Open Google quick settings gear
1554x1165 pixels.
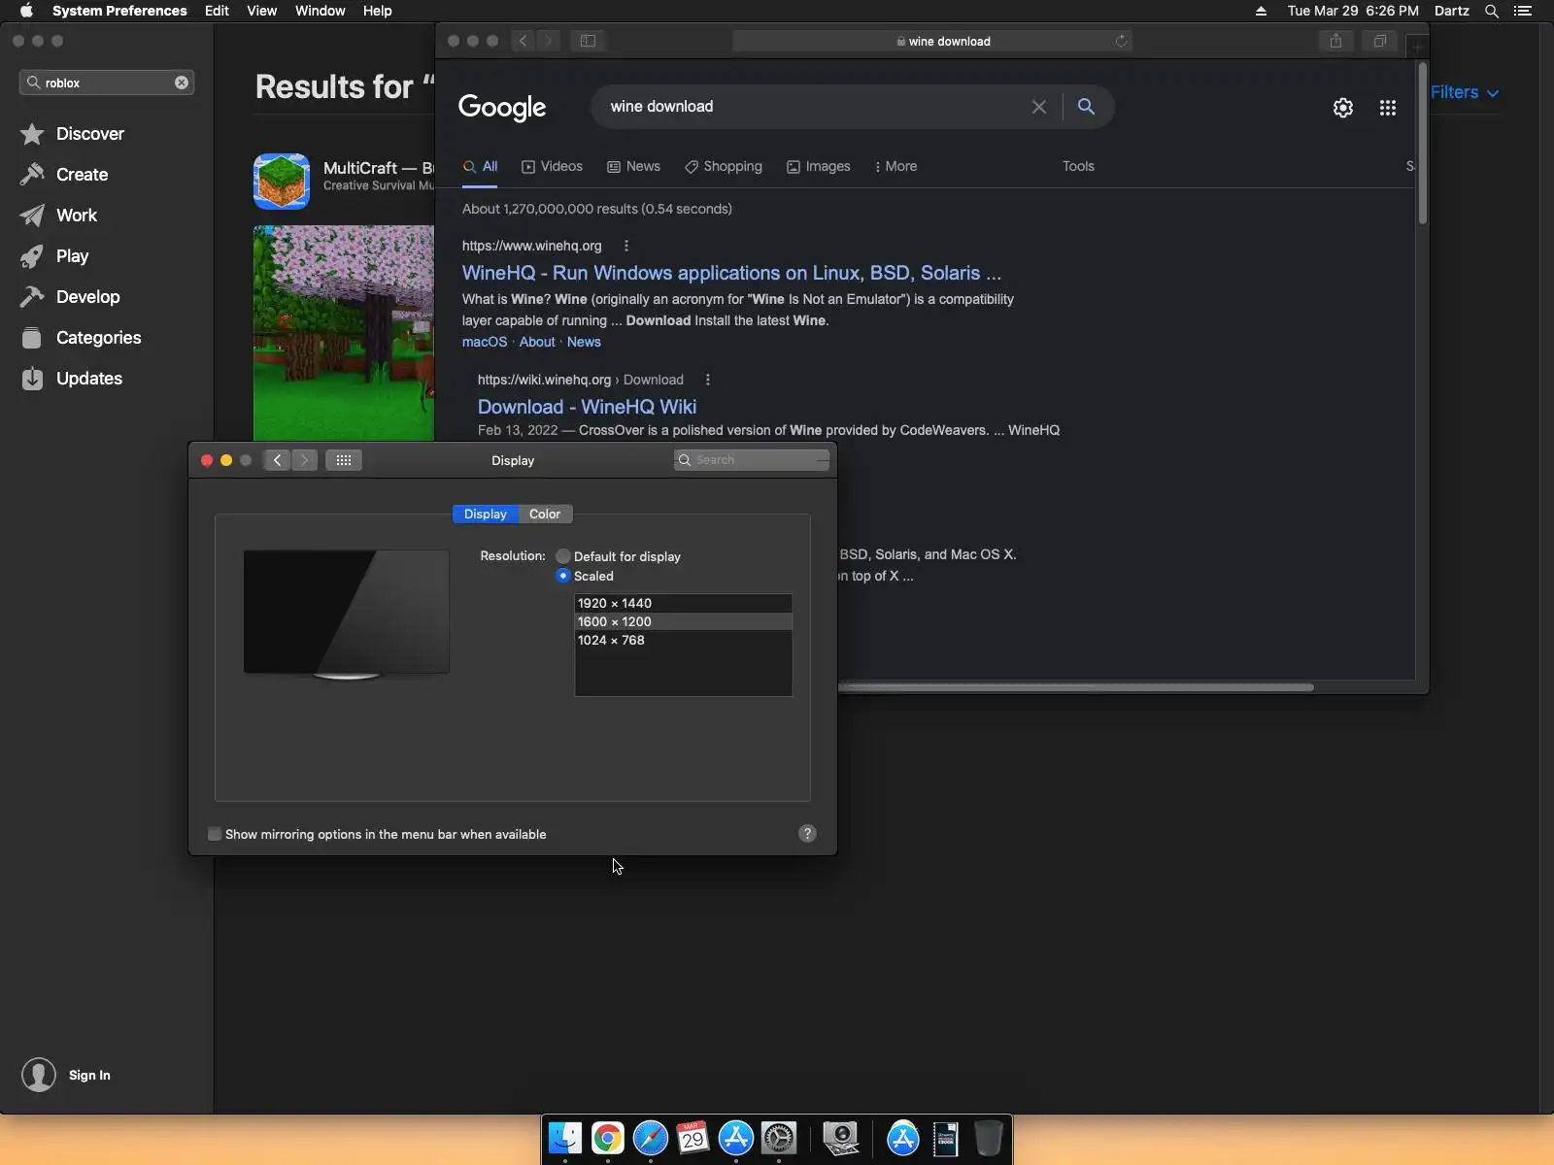1343,108
